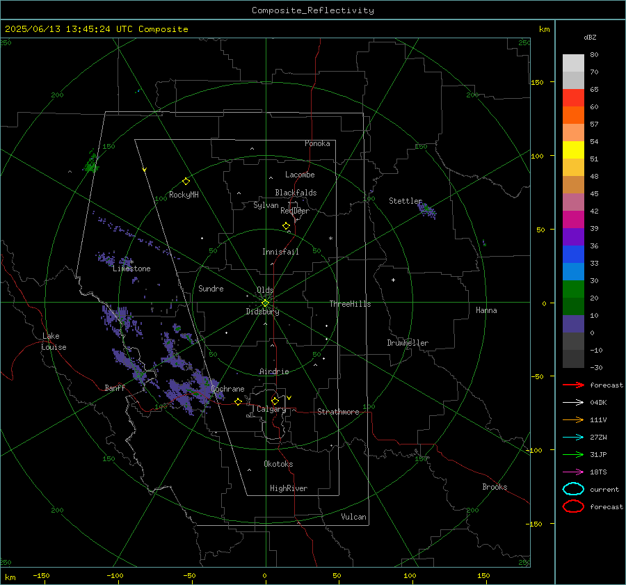Click the Composite_Reflectivity title text
Image resolution: width=626 pixels, height=585 pixels.
[313, 10]
